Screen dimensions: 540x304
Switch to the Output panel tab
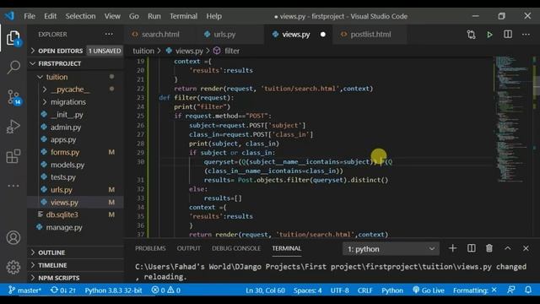point(189,248)
